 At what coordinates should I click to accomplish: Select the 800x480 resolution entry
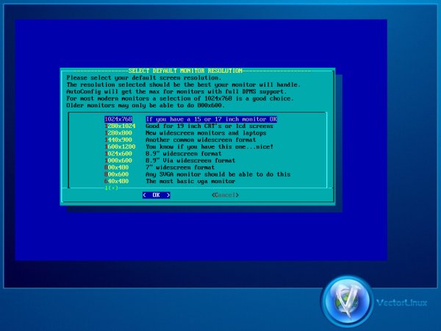[117, 168]
